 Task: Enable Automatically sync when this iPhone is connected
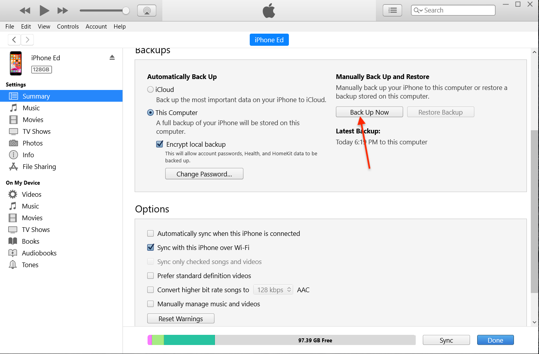(150, 234)
